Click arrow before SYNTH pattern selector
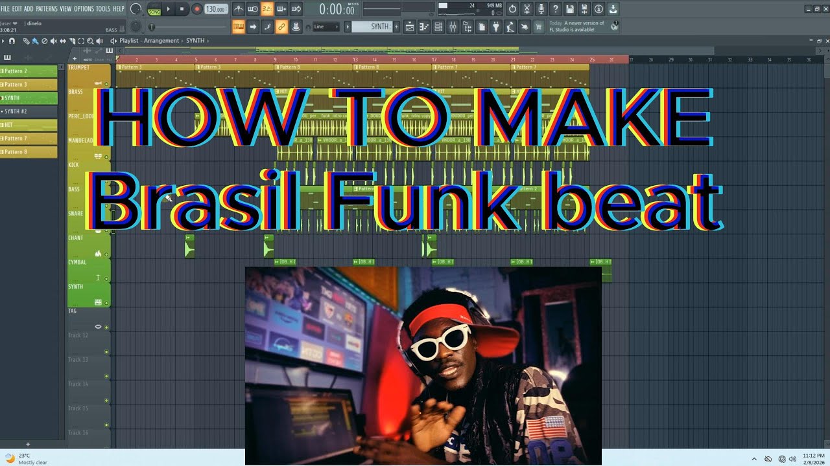 click(x=347, y=27)
